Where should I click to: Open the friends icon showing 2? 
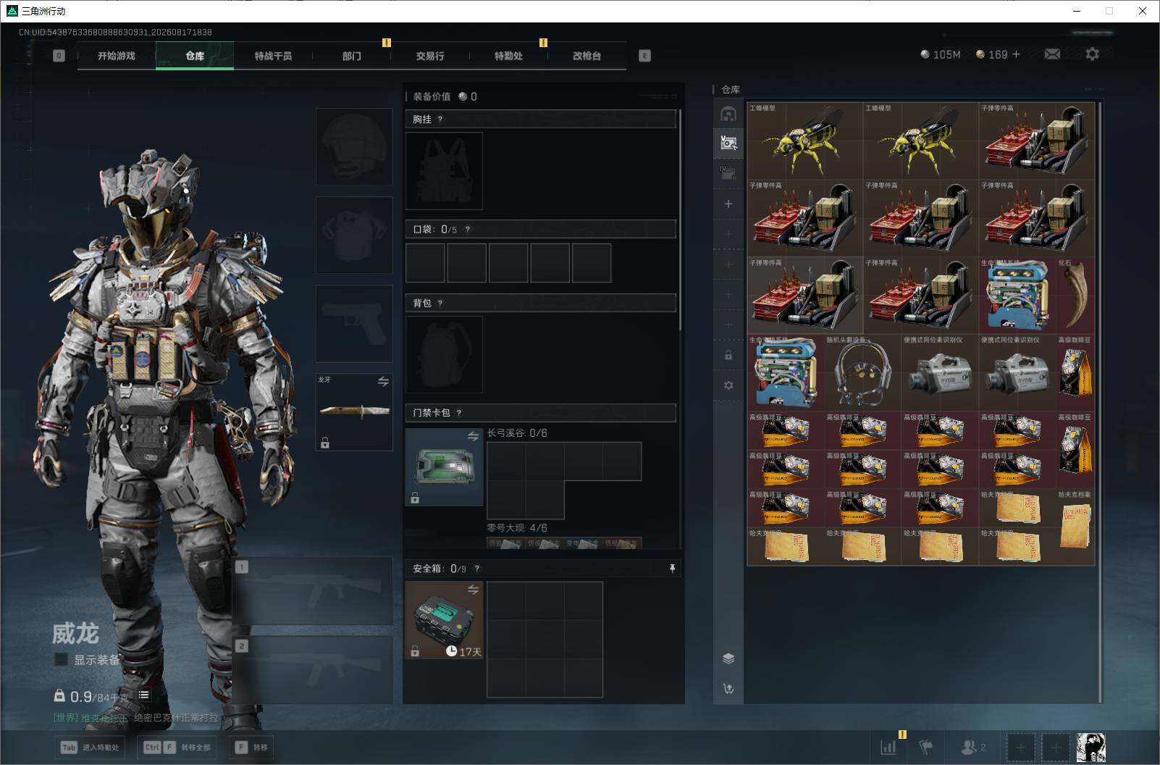[x=973, y=747]
